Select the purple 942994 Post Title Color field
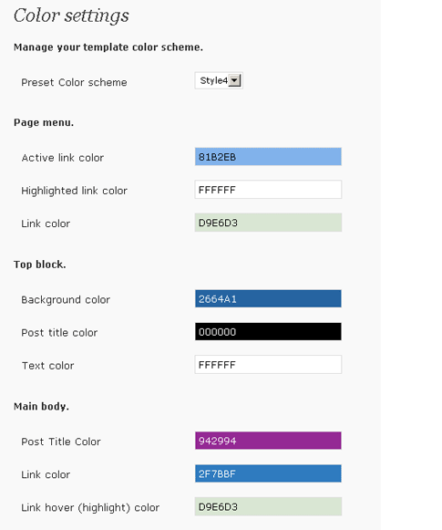 pyautogui.click(x=268, y=441)
